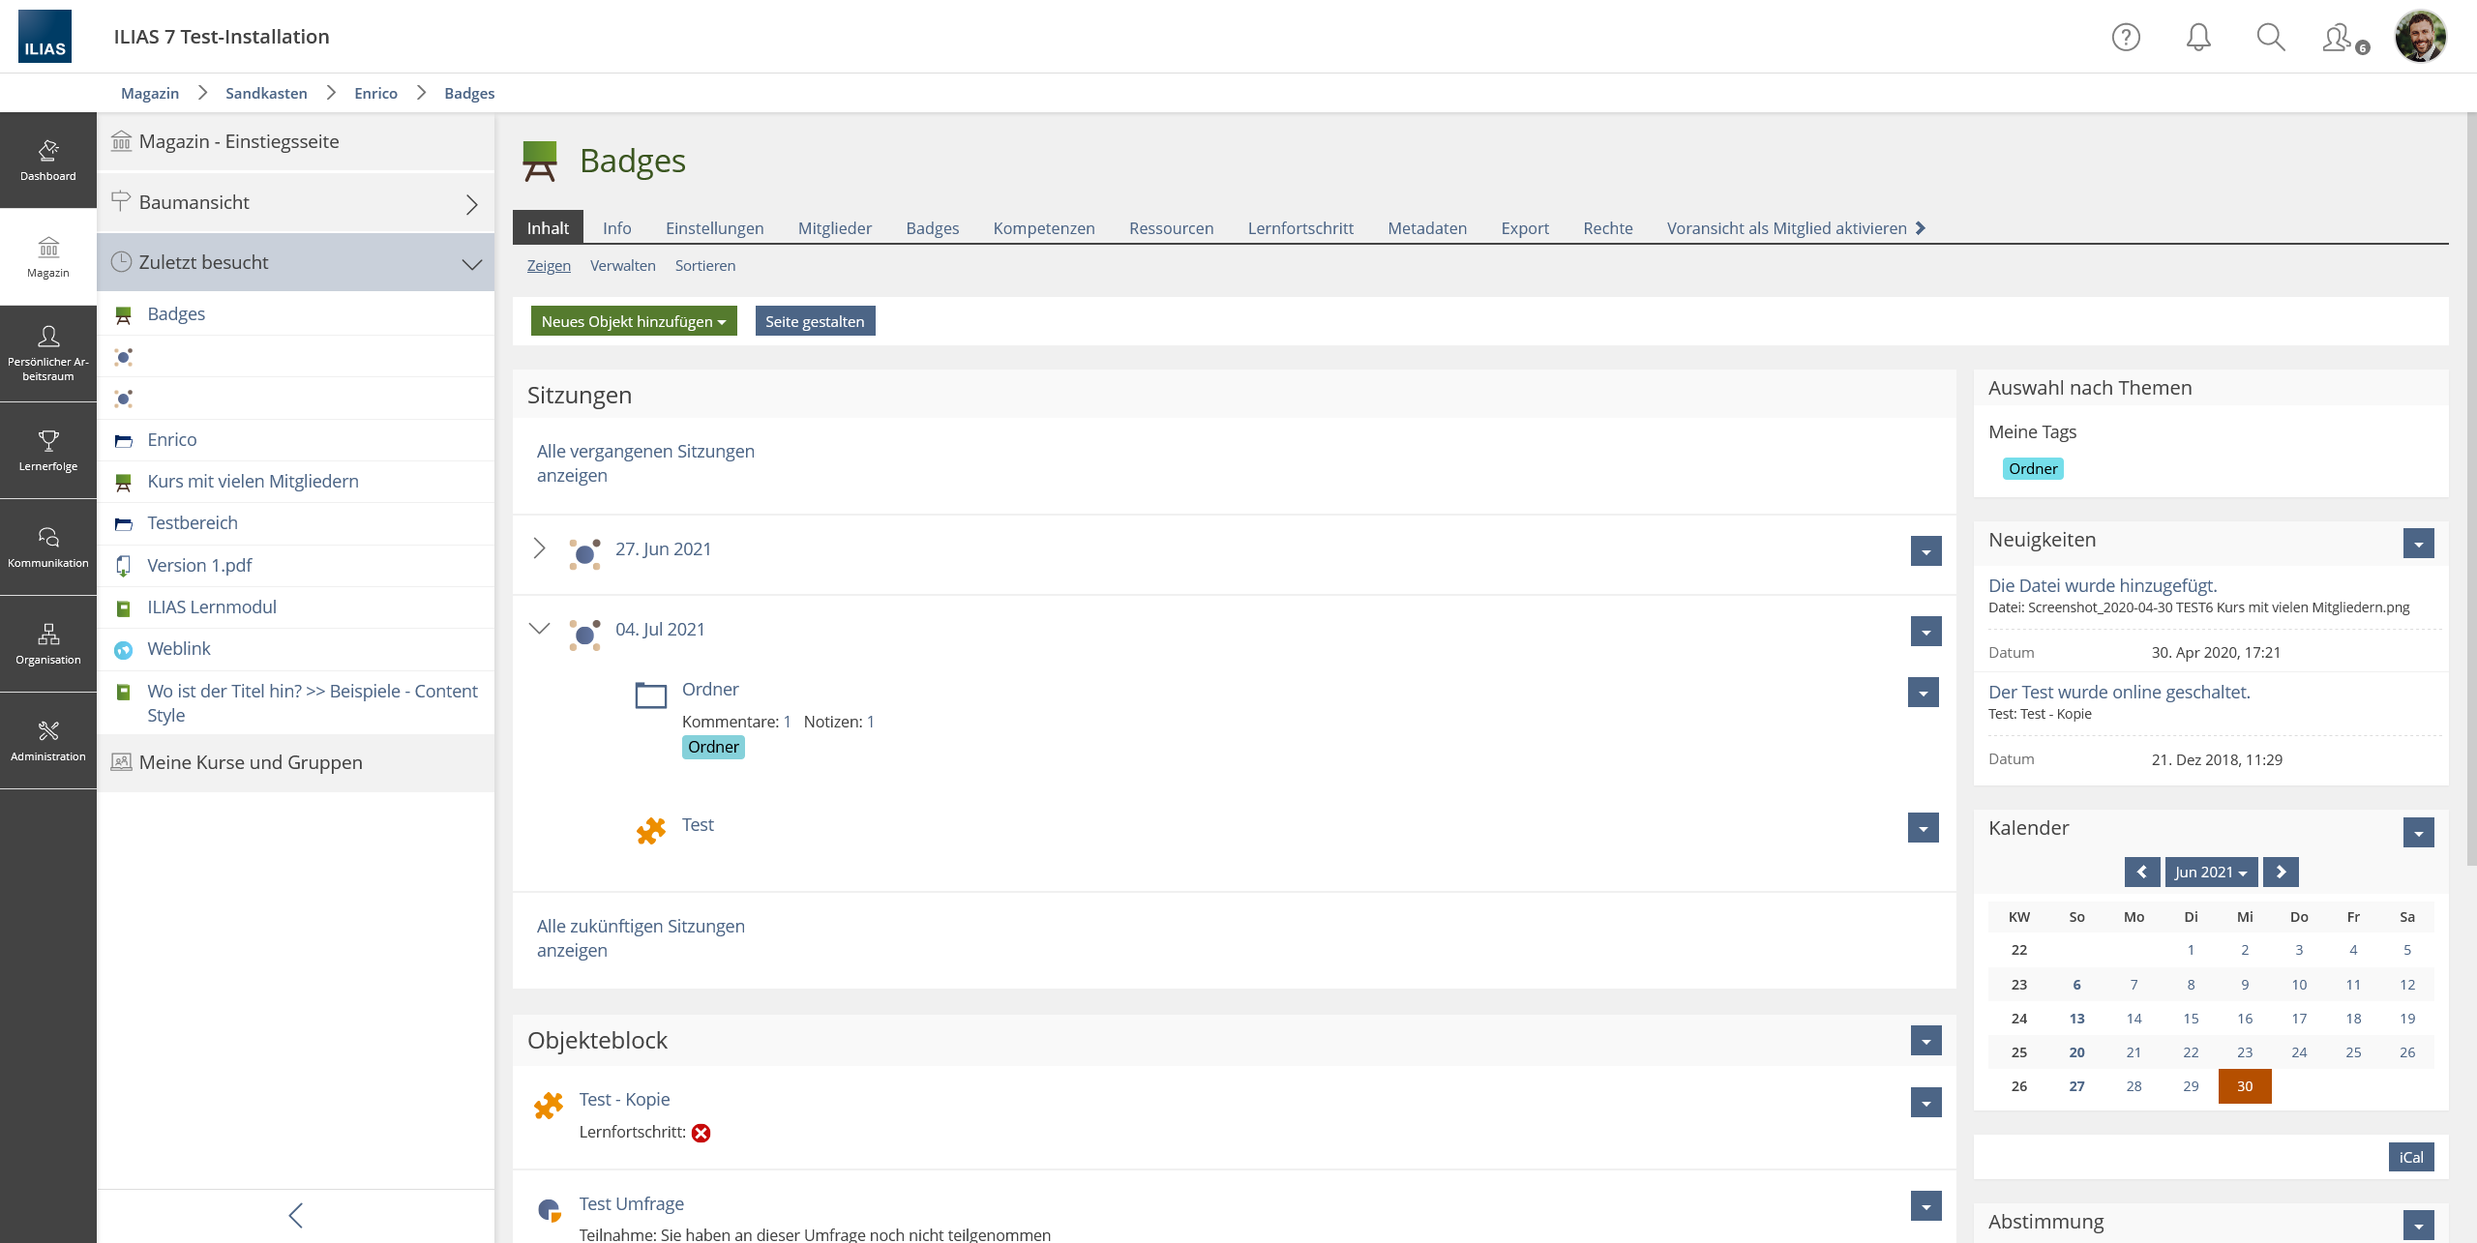Screen dimensions: 2477x1243
Task: Select the highlighted day 30 in the calendar
Action: click(2244, 1085)
